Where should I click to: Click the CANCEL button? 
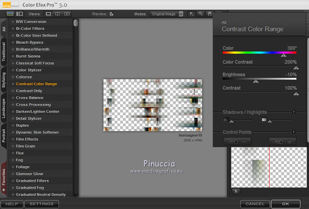click(x=255, y=204)
